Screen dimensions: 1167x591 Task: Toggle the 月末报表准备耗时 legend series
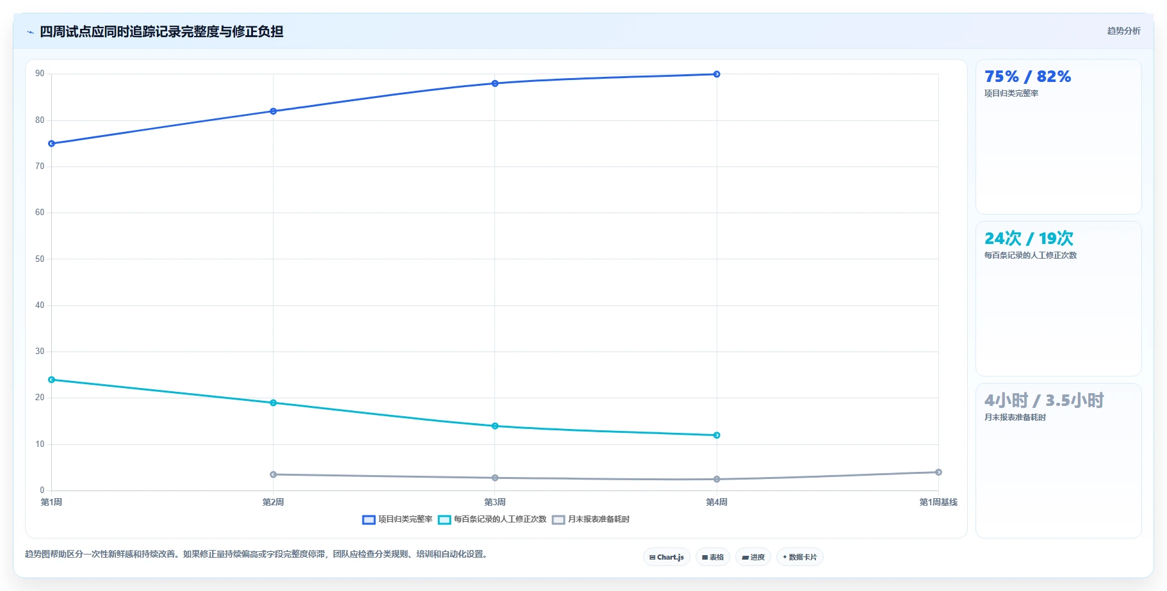point(591,519)
